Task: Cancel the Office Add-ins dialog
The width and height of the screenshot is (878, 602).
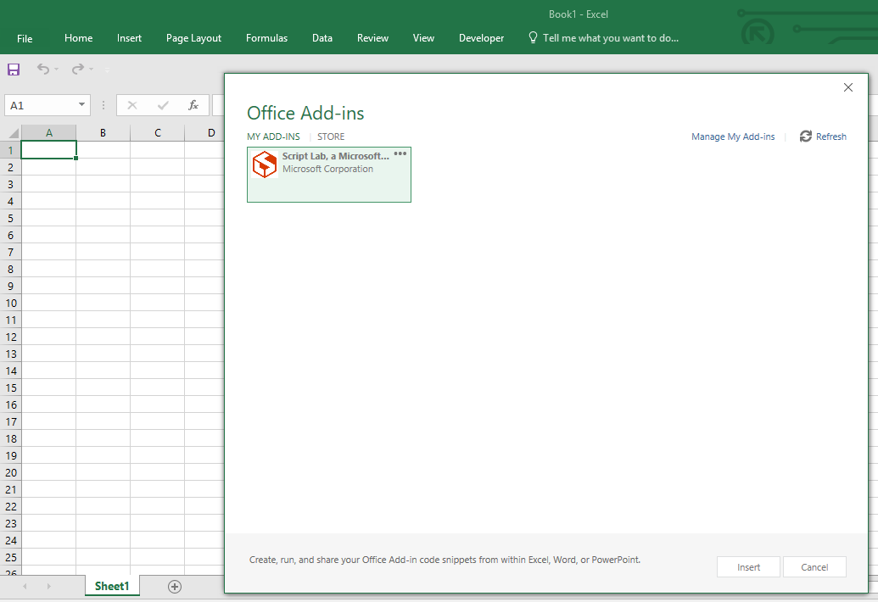Action: [x=814, y=566]
